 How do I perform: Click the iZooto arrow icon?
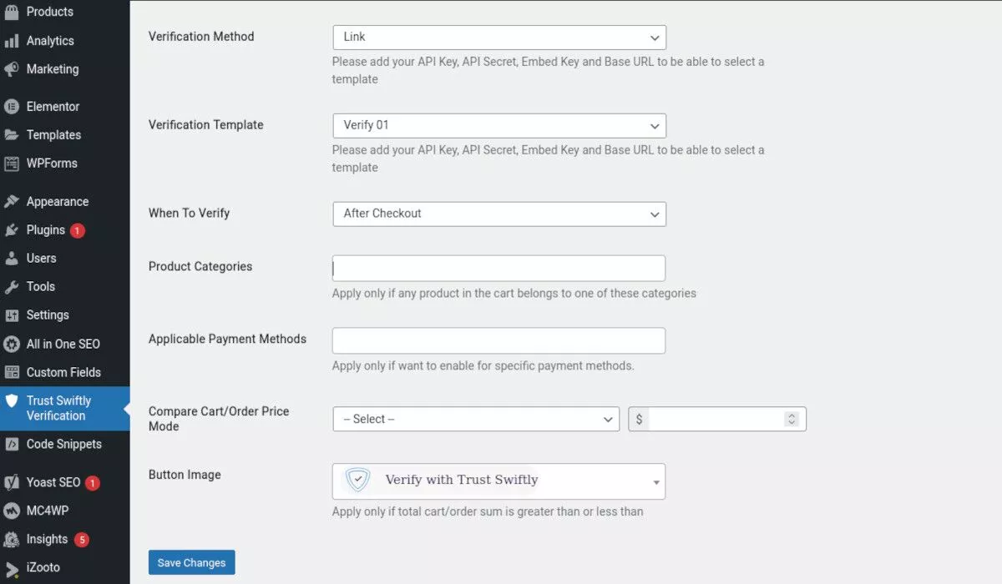pos(12,568)
